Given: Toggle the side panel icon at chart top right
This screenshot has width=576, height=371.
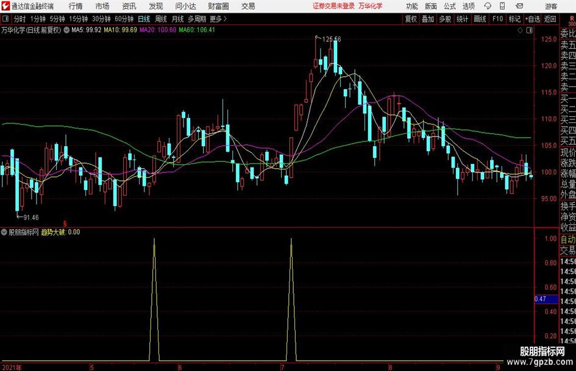Looking at the screenshot, I should pyautogui.click(x=529, y=30).
